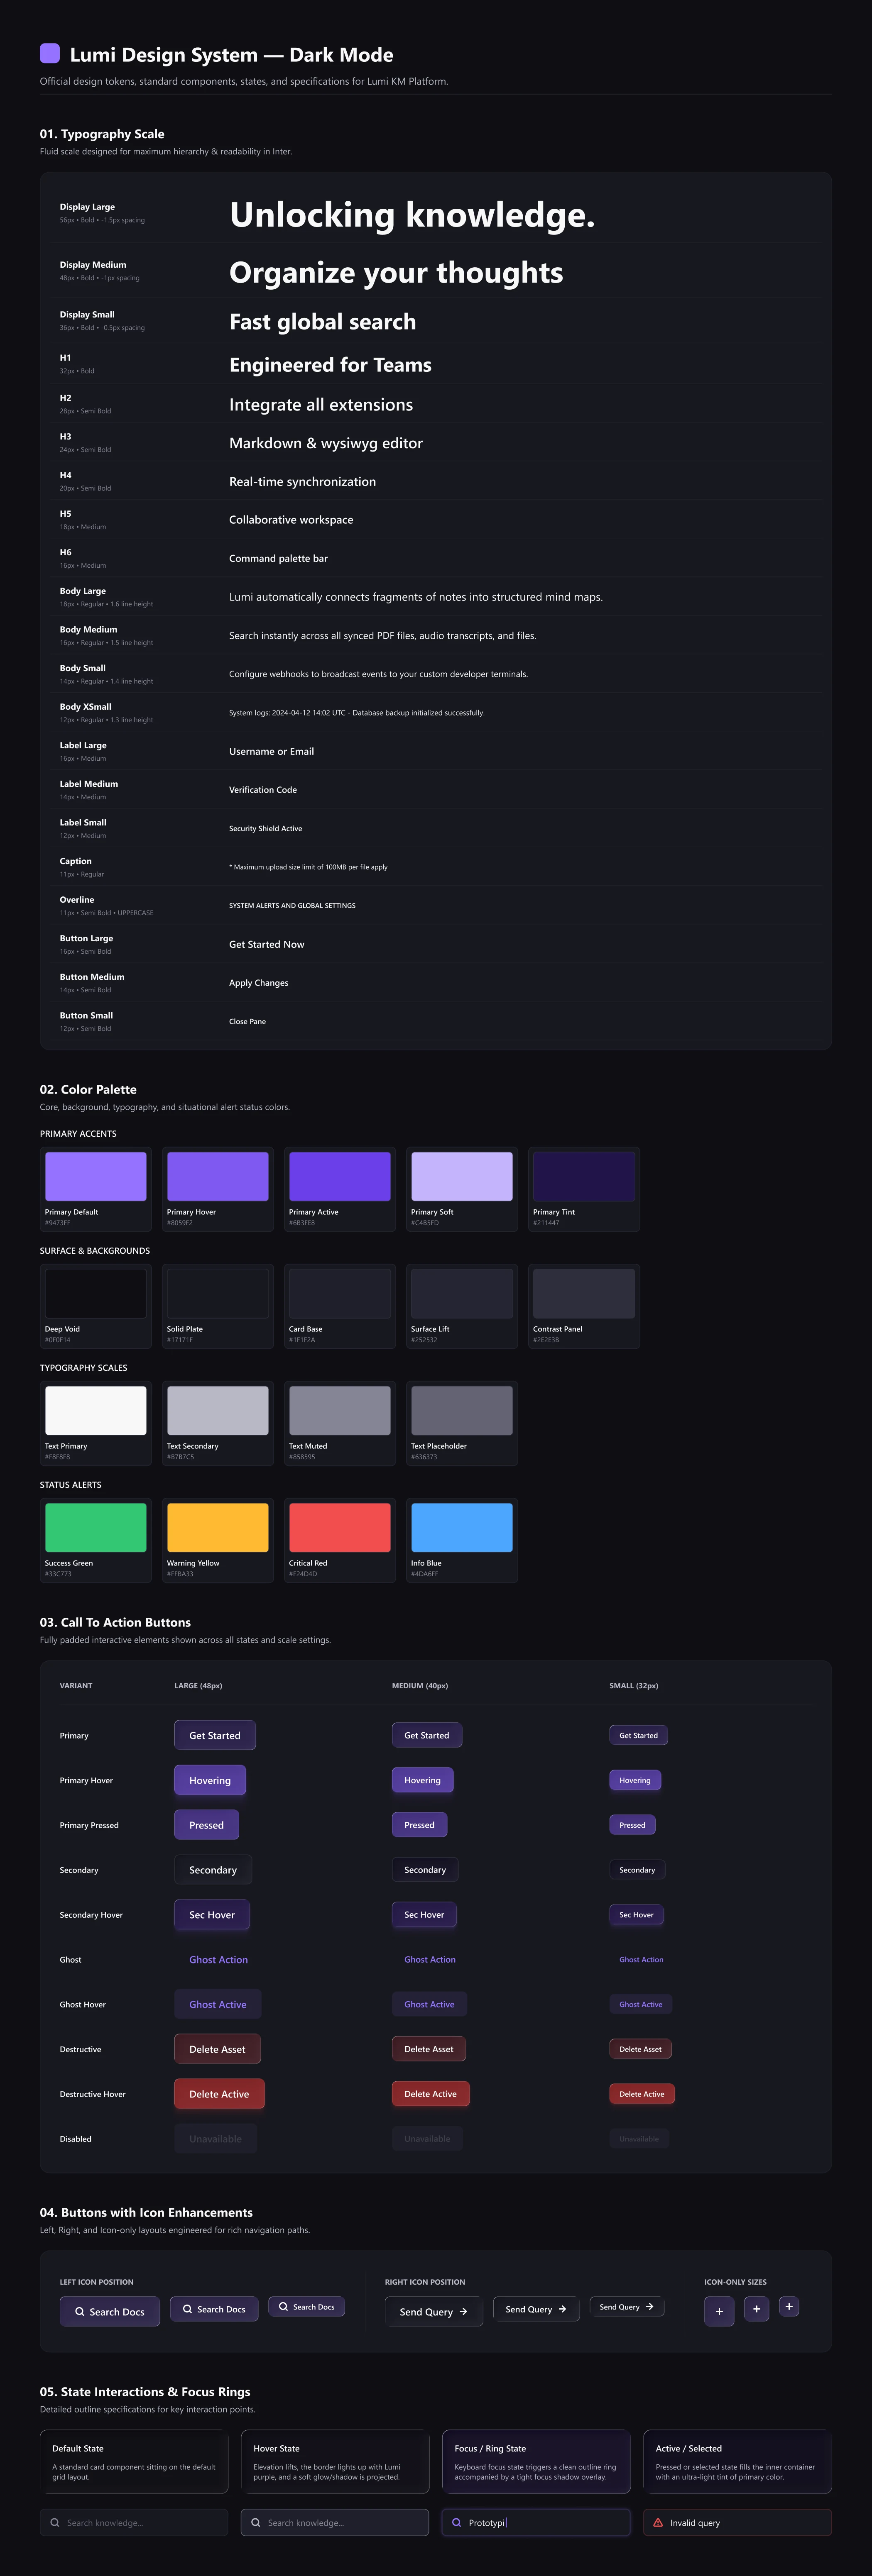Click the Hover State card
The height and width of the screenshot is (2576, 872).
tap(335, 2462)
